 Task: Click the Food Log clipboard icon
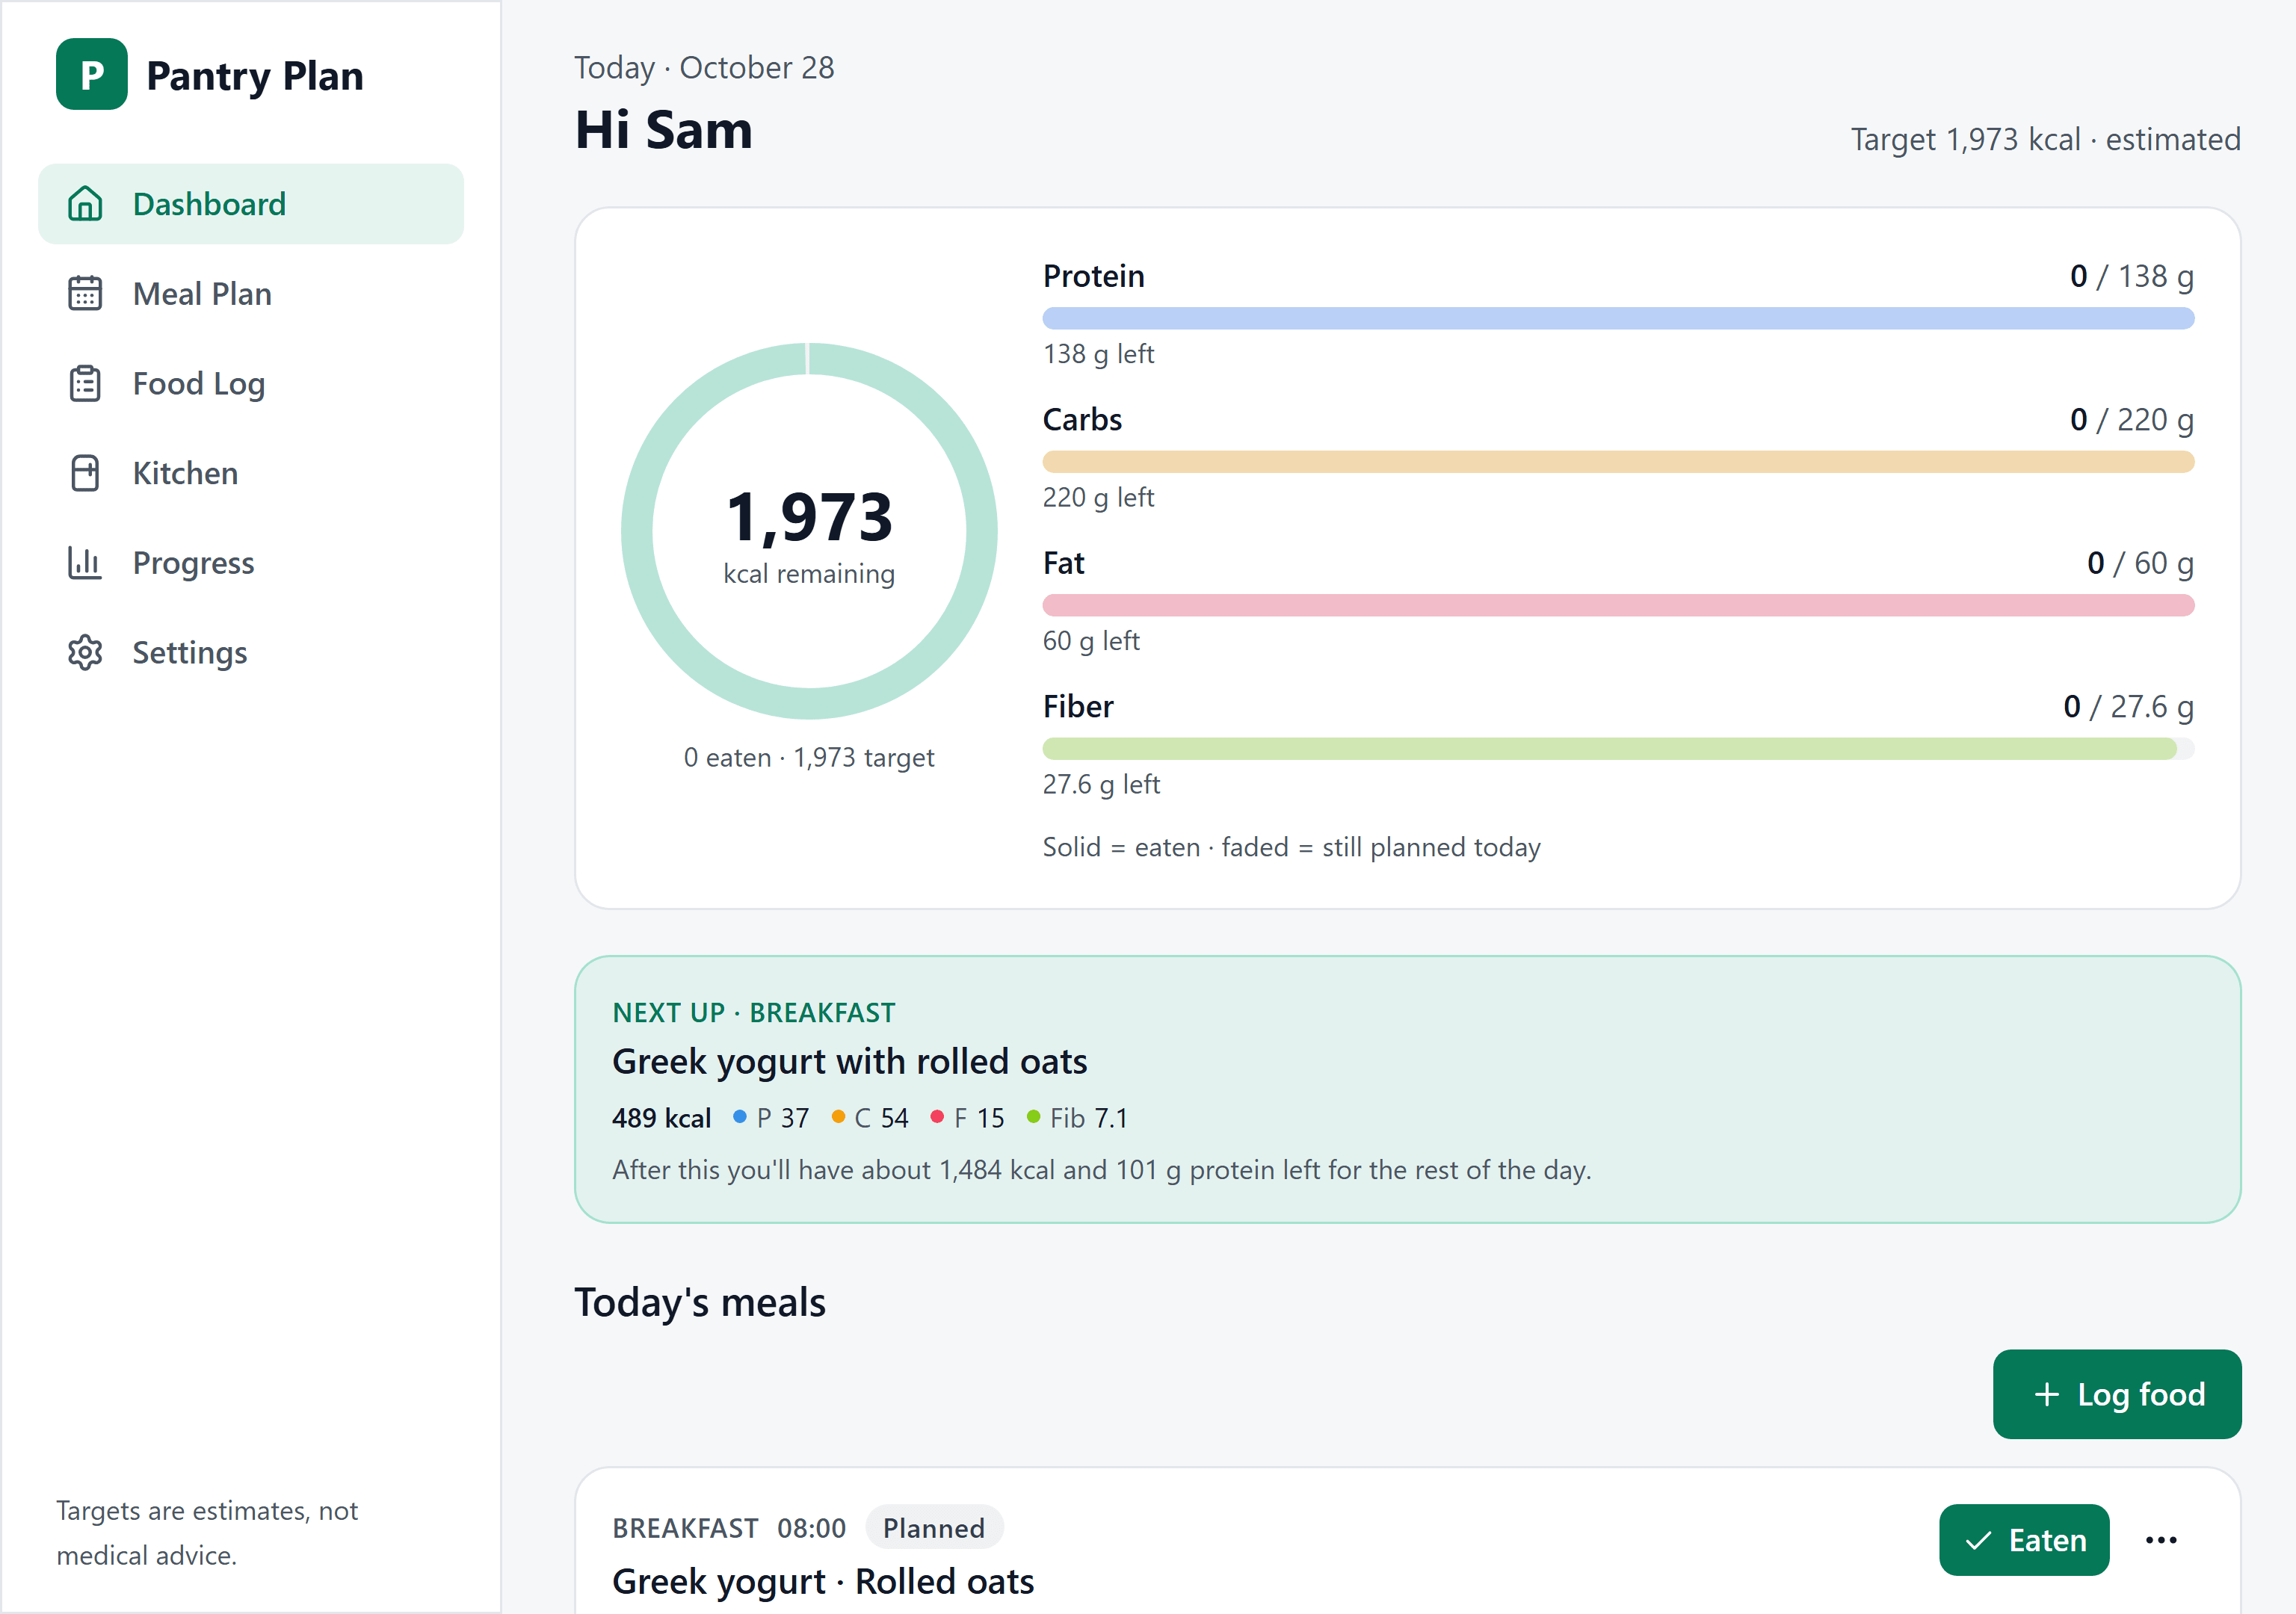coord(85,383)
